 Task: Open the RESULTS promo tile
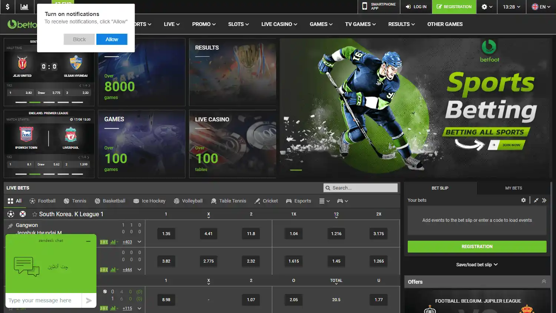[x=232, y=72]
